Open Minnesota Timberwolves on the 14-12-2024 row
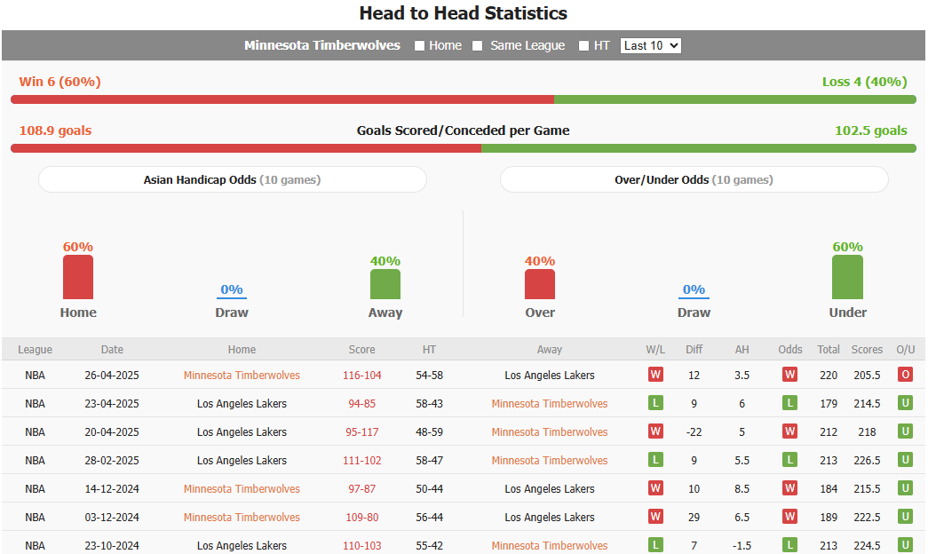Screen dimensions: 928x554 (x=242, y=488)
